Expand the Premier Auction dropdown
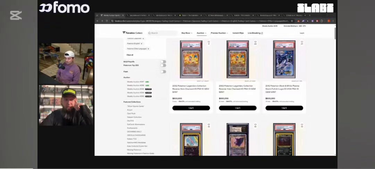The height and width of the screenshot is (169, 375). [219, 33]
